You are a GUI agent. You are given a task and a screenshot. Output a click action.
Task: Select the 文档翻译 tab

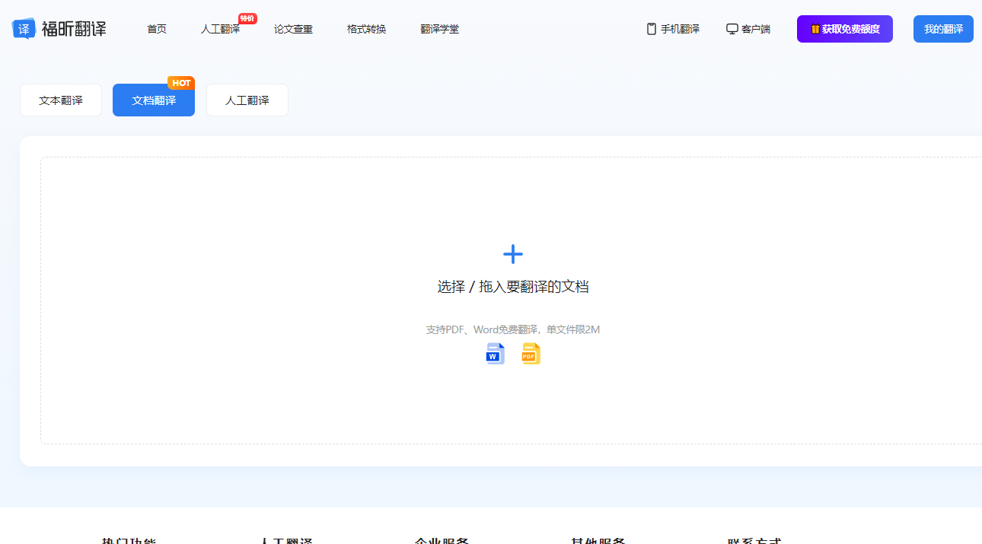(154, 100)
